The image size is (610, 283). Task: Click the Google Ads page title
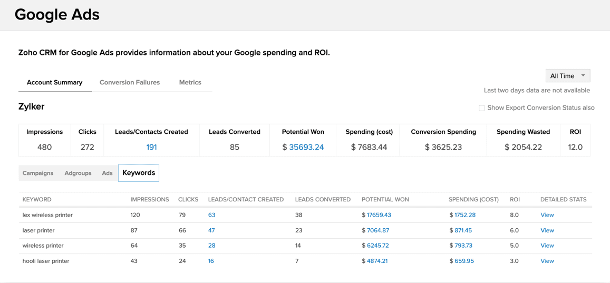57,15
